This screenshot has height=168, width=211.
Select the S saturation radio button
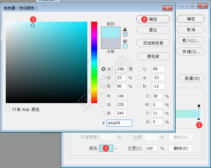pyautogui.click(x=103, y=78)
